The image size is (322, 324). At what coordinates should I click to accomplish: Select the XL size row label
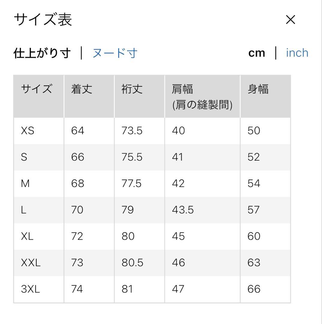click(x=27, y=236)
